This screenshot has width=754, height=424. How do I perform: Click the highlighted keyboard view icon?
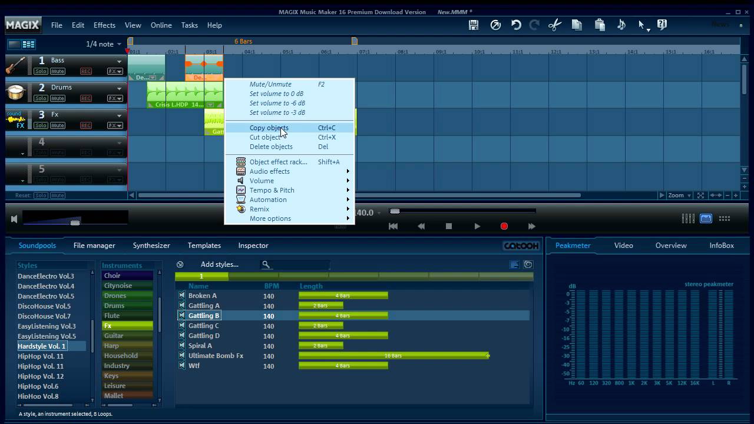tap(706, 218)
